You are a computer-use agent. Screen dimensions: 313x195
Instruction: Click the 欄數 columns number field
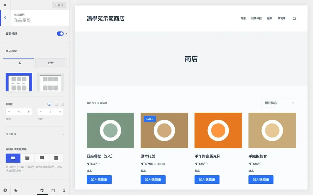[x=19, y=112]
